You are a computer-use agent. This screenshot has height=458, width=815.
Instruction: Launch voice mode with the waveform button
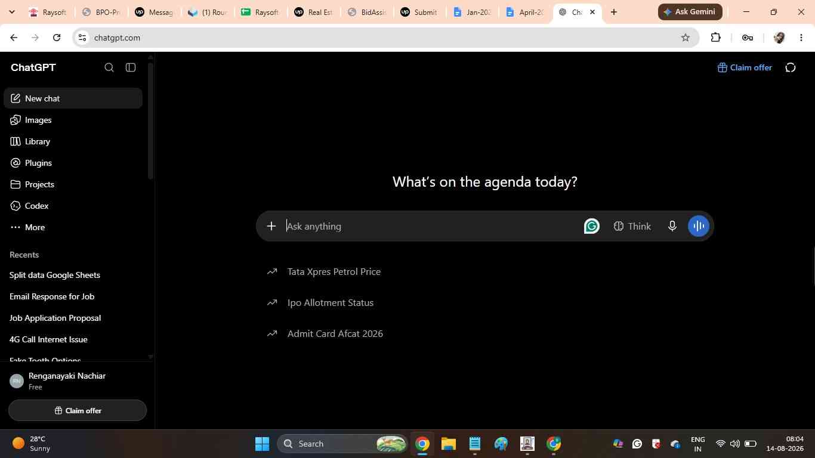(x=699, y=226)
